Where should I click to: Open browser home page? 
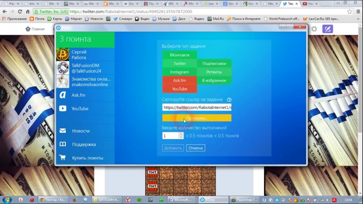[28, 12]
